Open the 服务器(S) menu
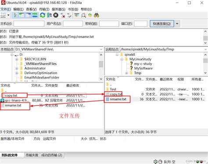Screen dimensions: 208x164 [58, 9]
